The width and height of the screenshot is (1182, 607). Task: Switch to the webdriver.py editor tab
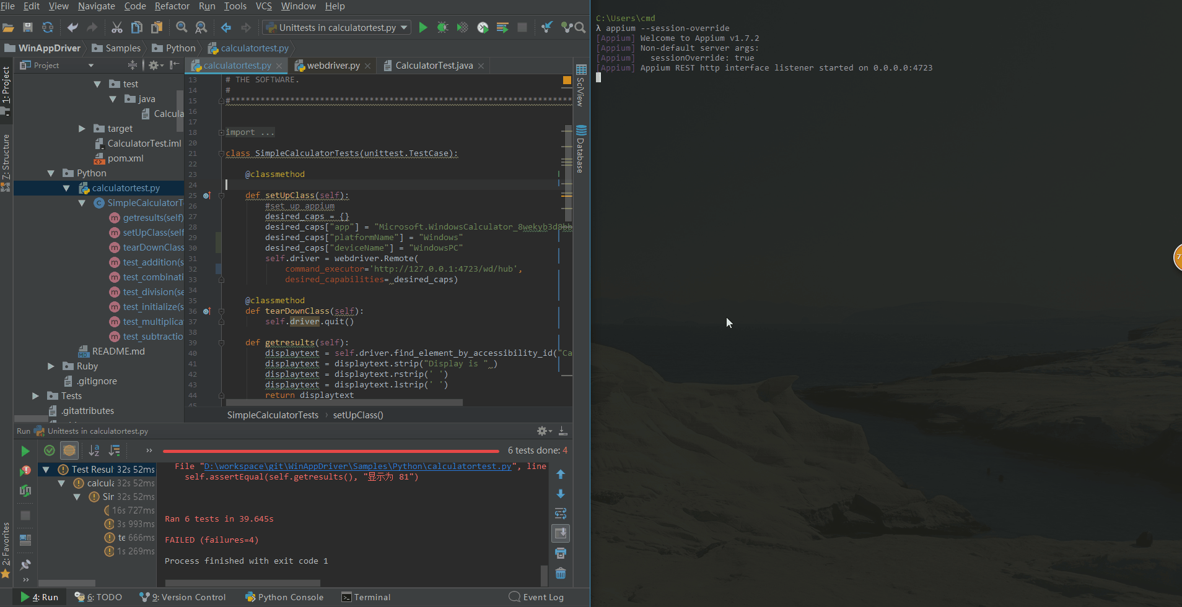point(333,66)
